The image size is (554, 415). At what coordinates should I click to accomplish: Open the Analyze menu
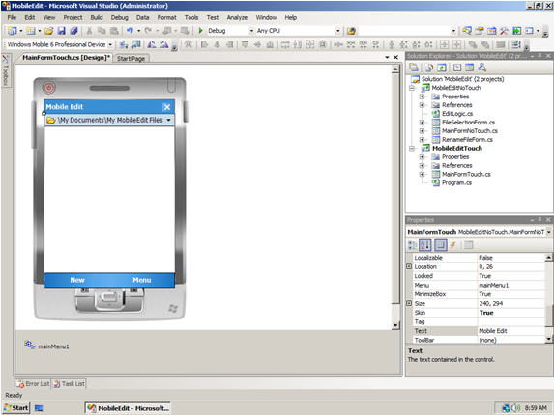click(237, 17)
